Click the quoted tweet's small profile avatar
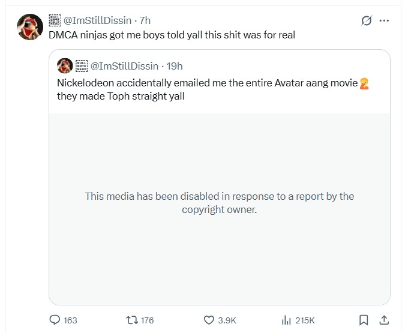414x333 pixels. point(65,65)
